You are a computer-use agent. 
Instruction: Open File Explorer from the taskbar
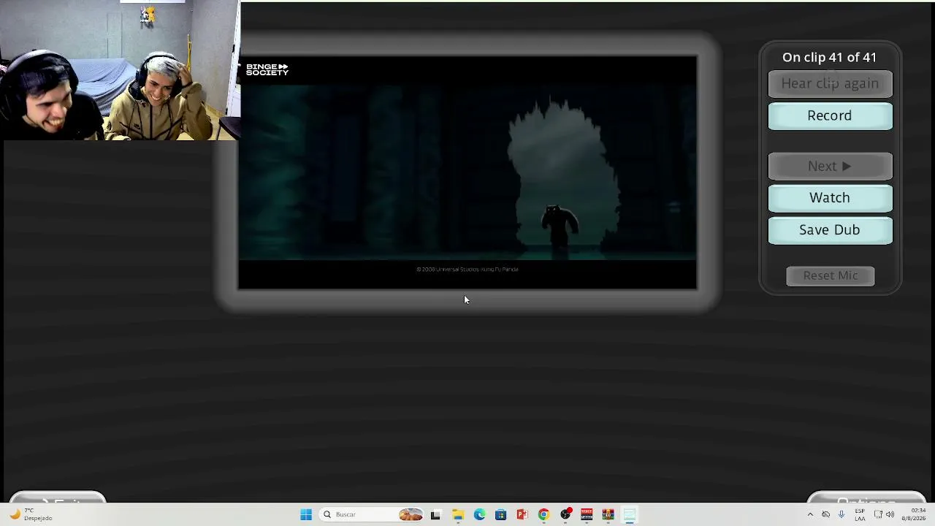click(x=458, y=515)
